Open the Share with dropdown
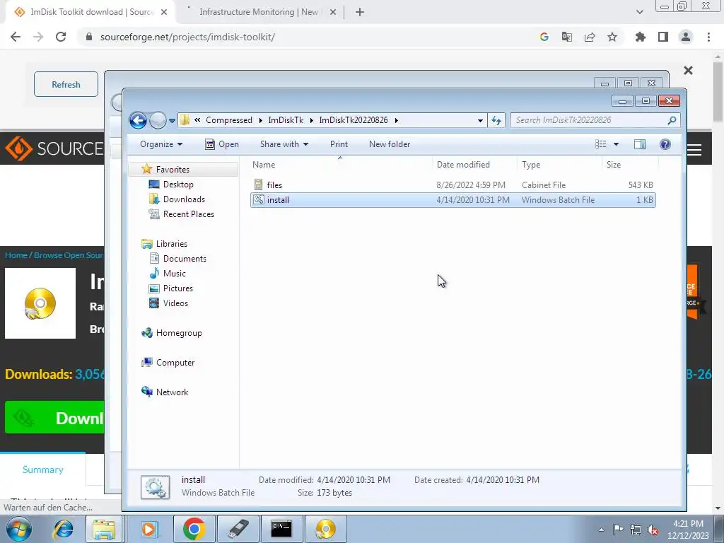 [x=284, y=144]
